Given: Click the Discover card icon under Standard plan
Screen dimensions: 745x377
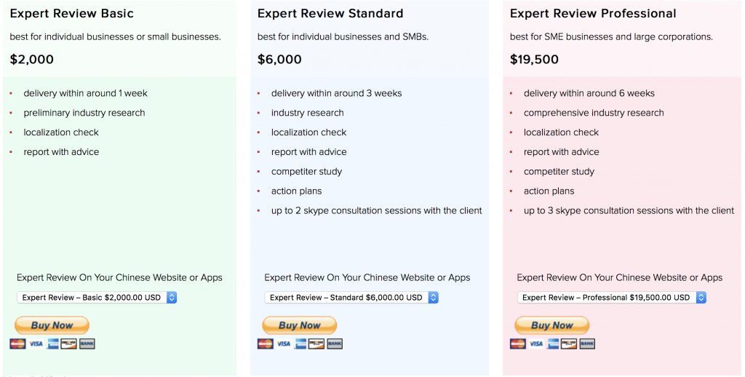Looking at the screenshot, I should [x=316, y=344].
